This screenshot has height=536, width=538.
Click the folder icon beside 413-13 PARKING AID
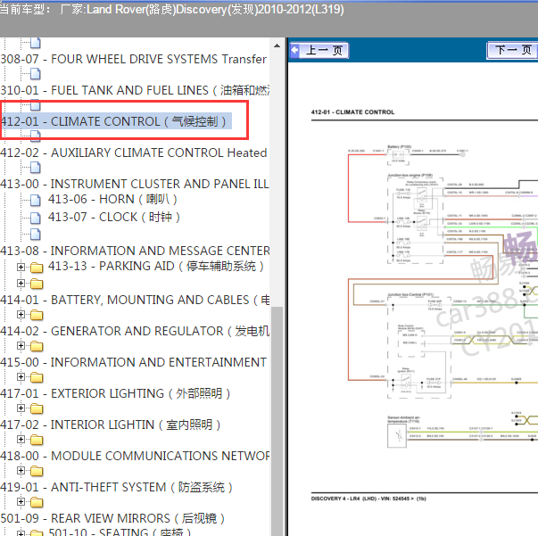pos(37,268)
